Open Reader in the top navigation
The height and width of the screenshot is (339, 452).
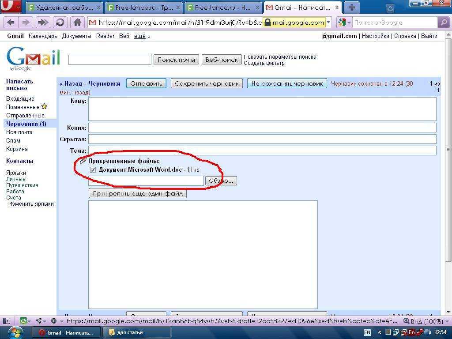click(105, 36)
